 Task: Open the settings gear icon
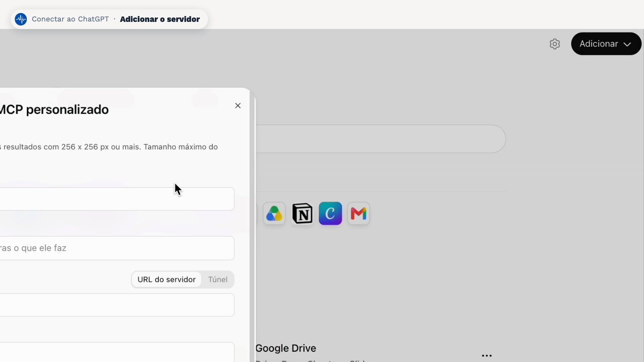click(x=555, y=44)
